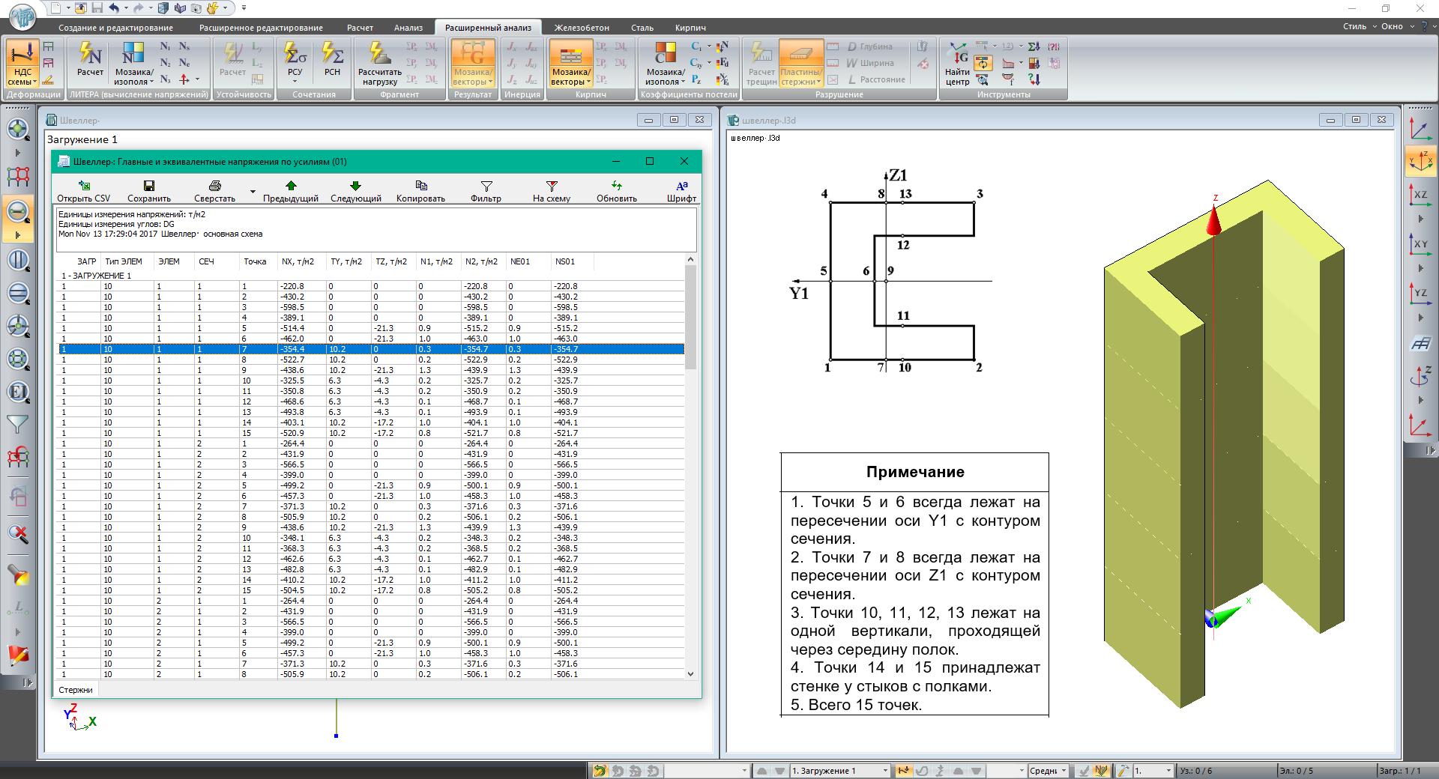
Task: Toggle the XY projection view
Action: click(1420, 245)
